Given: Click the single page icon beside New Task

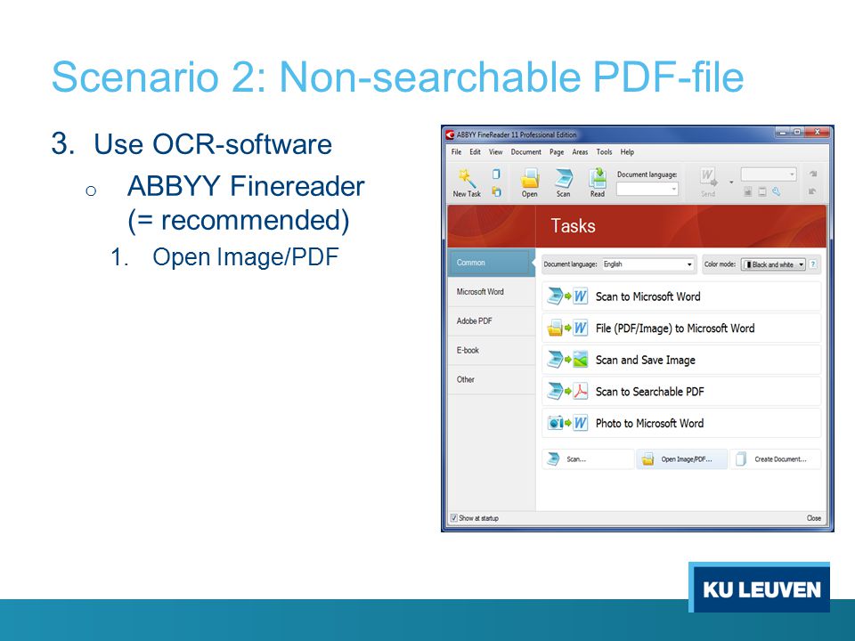Looking at the screenshot, I should (x=496, y=174).
